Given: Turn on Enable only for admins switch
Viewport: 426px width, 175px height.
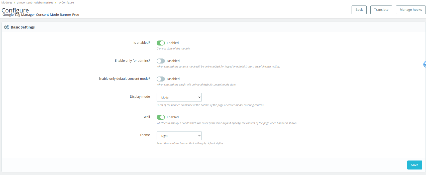Looking at the screenshot, I should coord(161,61).
